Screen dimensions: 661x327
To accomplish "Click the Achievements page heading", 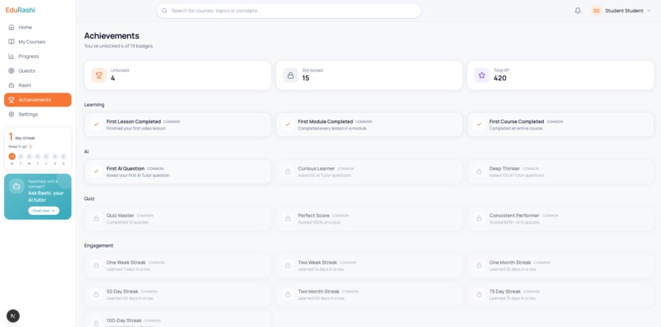I will (112, 36).
